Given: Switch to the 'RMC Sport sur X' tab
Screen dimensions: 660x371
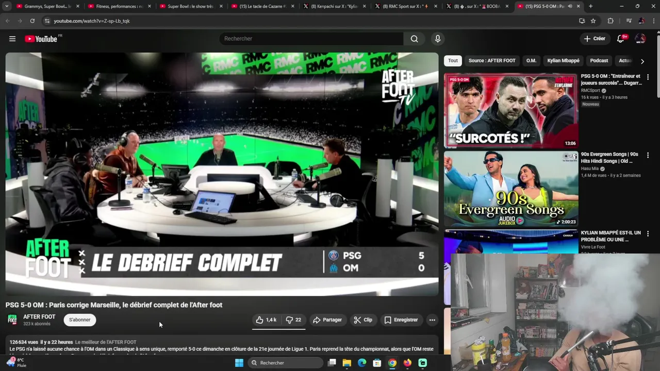Looking at the screenshot, I should (405, 6).
